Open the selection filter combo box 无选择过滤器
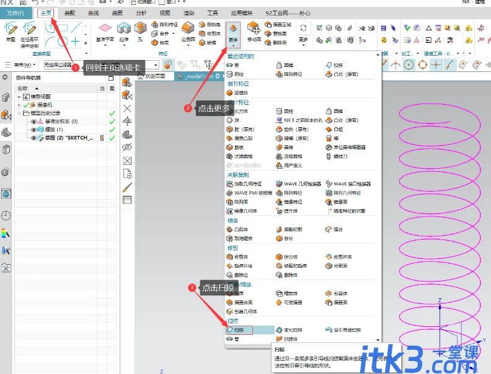This screenshot has height=374, width=491. tap(71, 65)
